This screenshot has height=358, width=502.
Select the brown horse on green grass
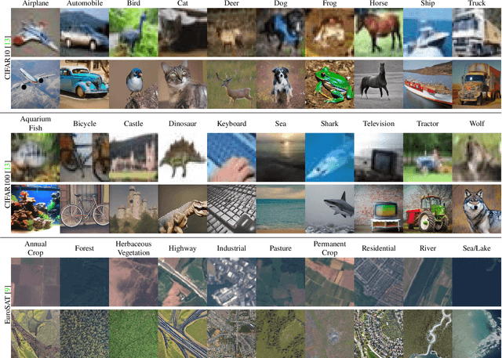379,33
